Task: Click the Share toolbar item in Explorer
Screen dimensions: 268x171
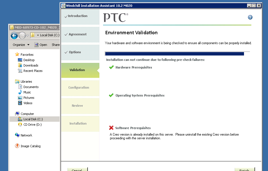Action: [56, 45]
